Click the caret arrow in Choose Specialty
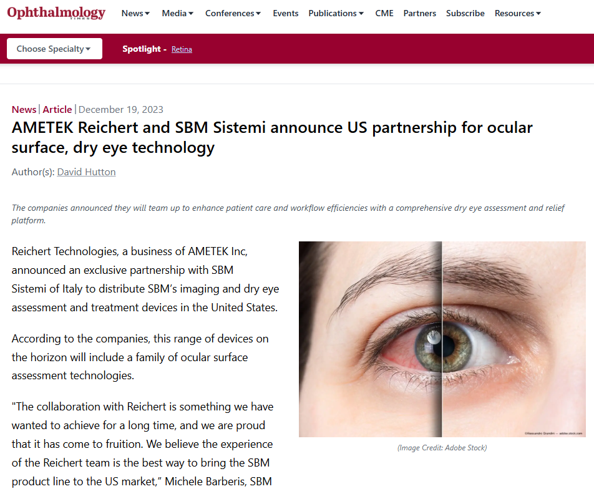This screenshot has width=594, height=494. (88, 49)
